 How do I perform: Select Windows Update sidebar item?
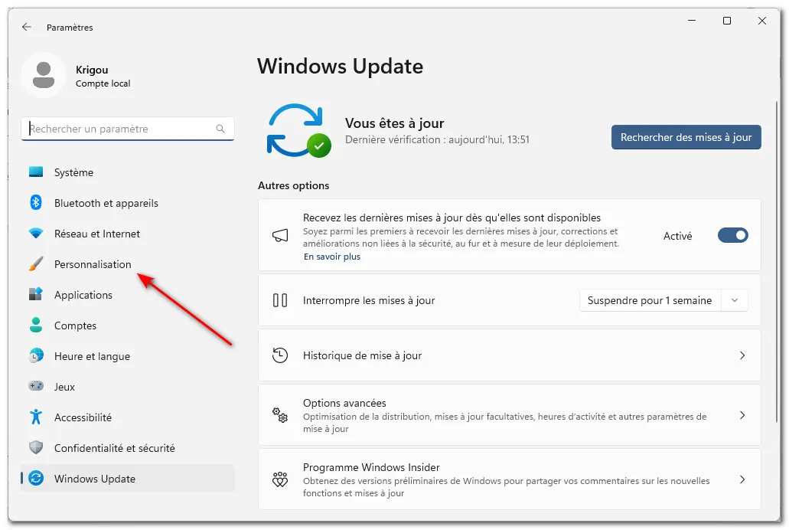[x=128, y=479]
